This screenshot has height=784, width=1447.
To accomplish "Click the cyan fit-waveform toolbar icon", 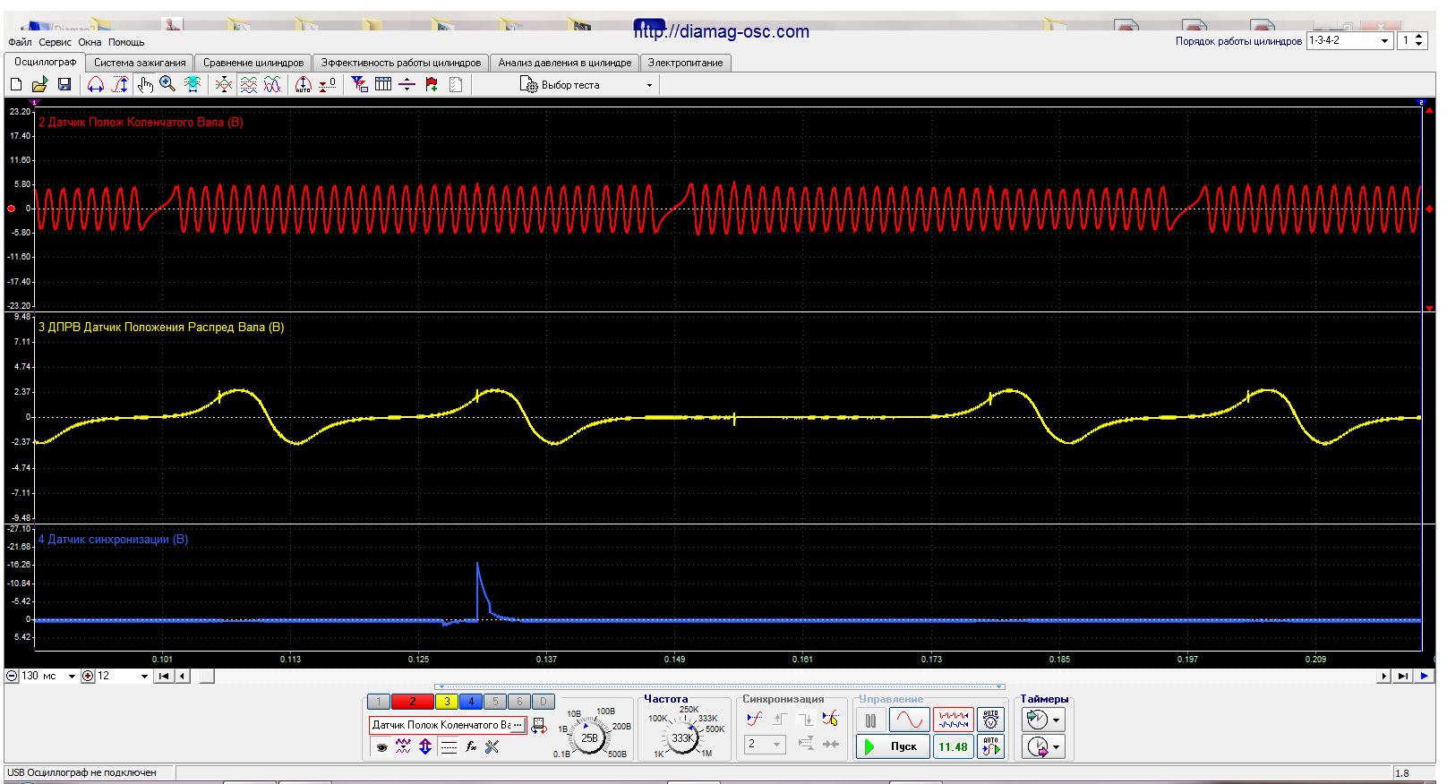I will (x=192, y=84).
